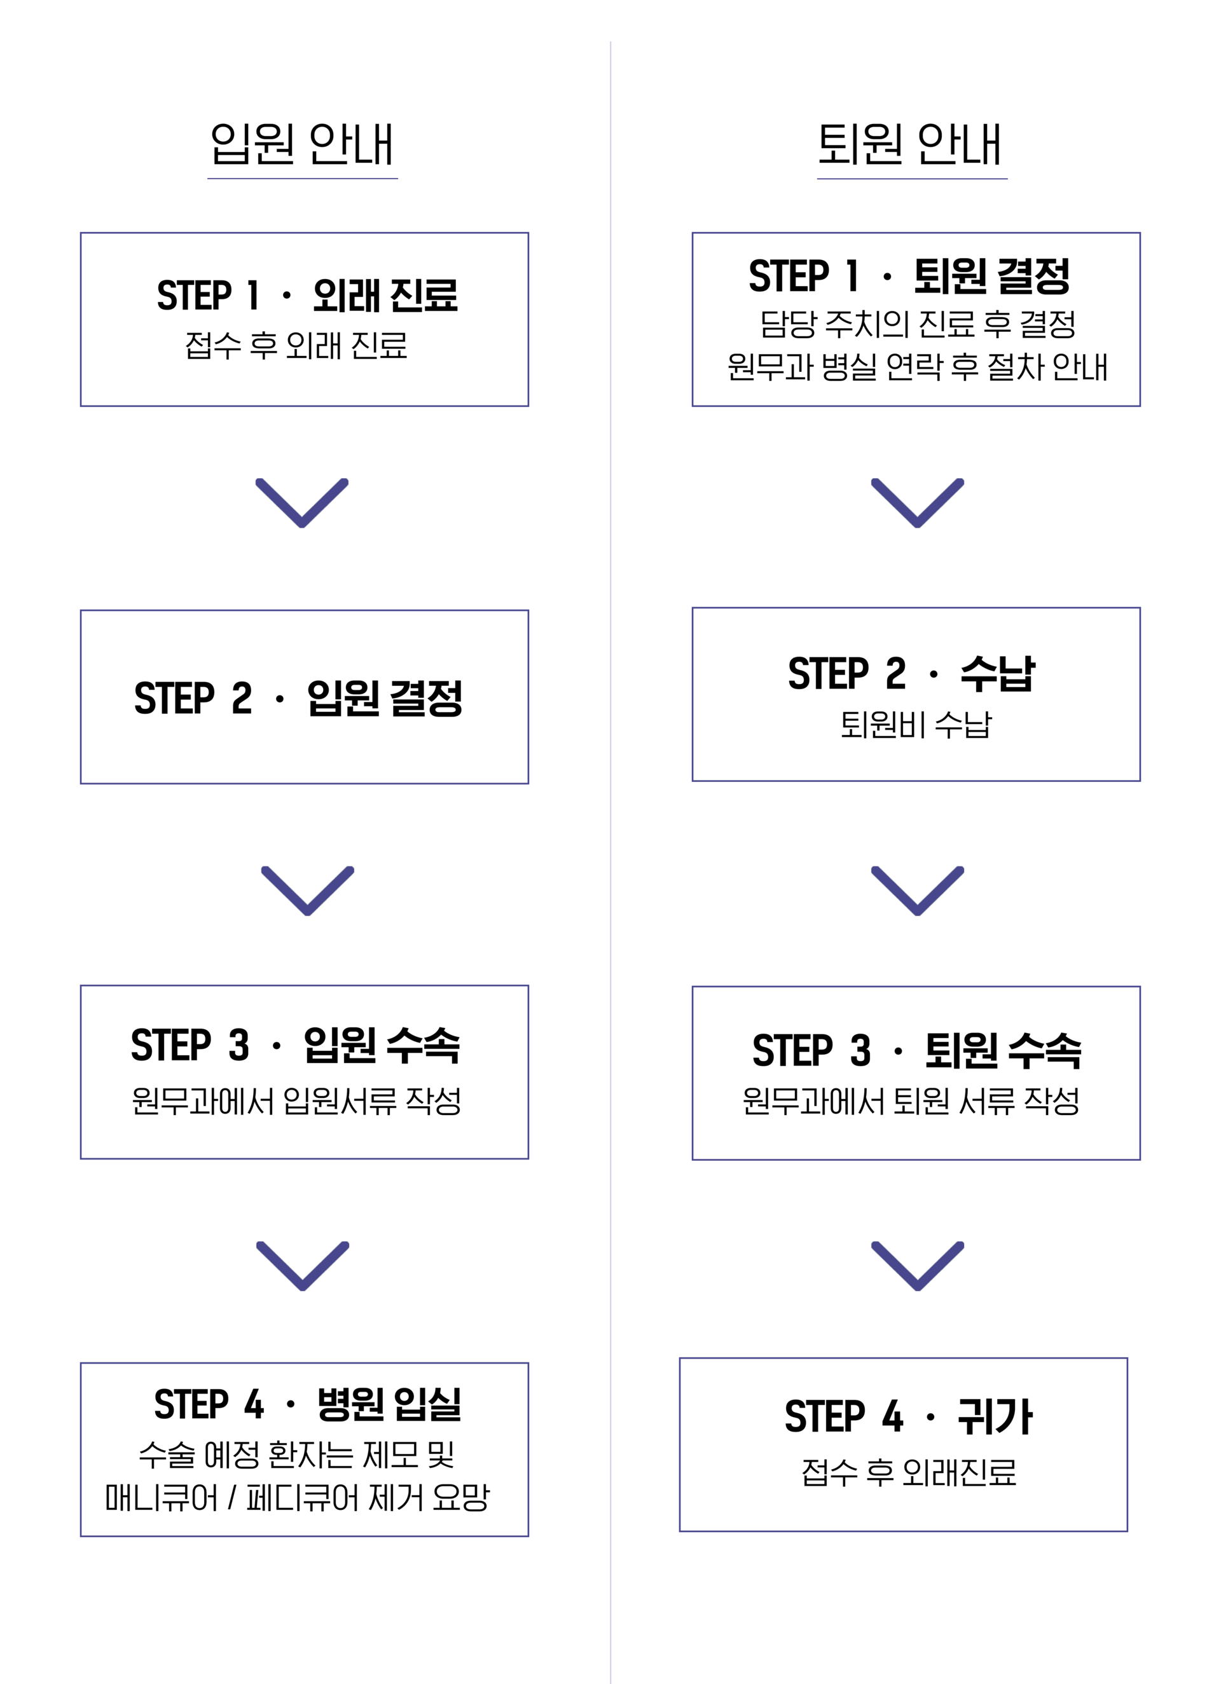Click the chevron below 입원 결정 step
The width and height of the screenshot is (1221, 1684).
308,890
